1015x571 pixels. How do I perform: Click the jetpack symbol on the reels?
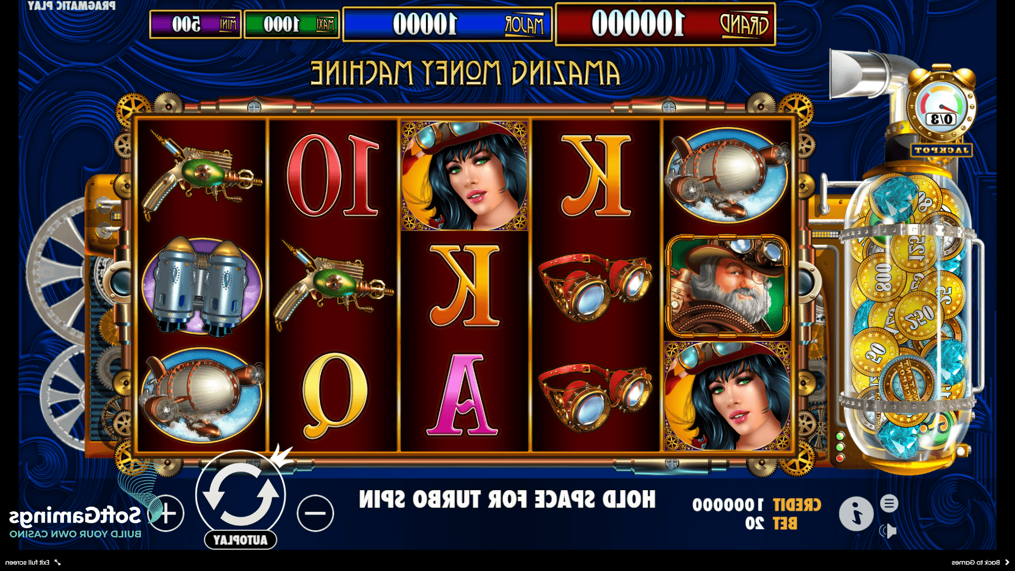tap(202, 285)
